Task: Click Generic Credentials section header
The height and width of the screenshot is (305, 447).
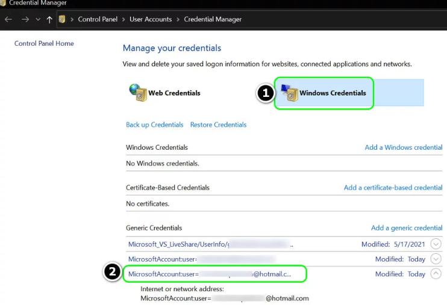Action: click(154, 228)
